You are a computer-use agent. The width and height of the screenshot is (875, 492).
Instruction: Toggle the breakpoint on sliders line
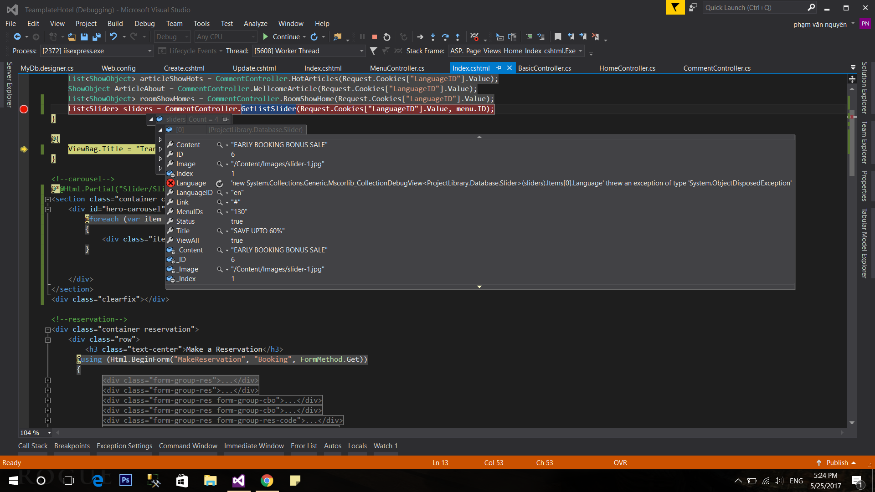[x=24, y=109]
